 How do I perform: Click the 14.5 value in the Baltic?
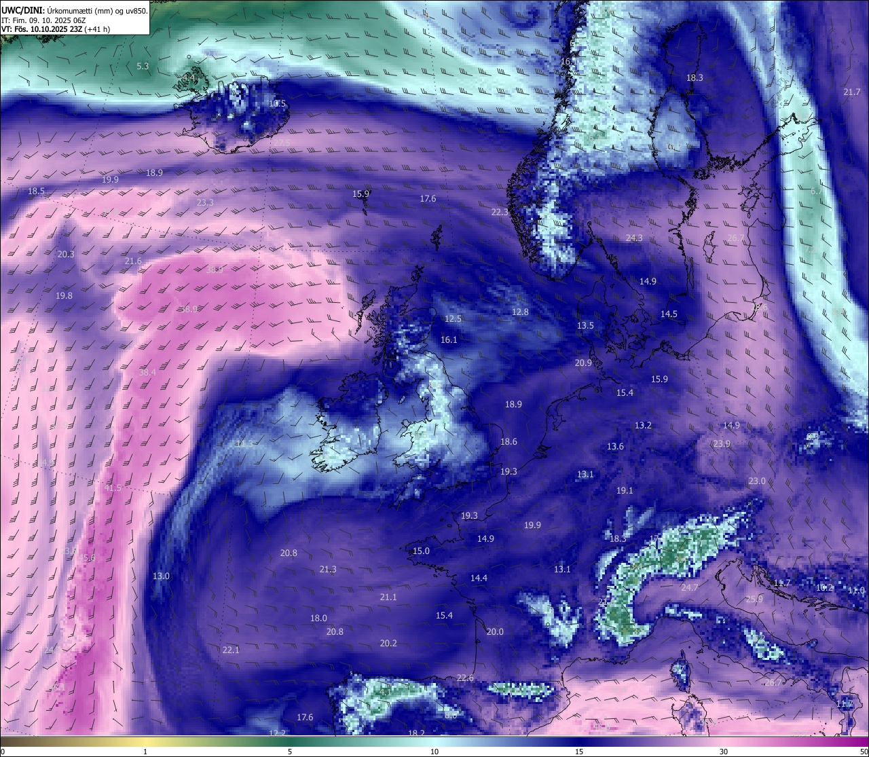point(669,314)
